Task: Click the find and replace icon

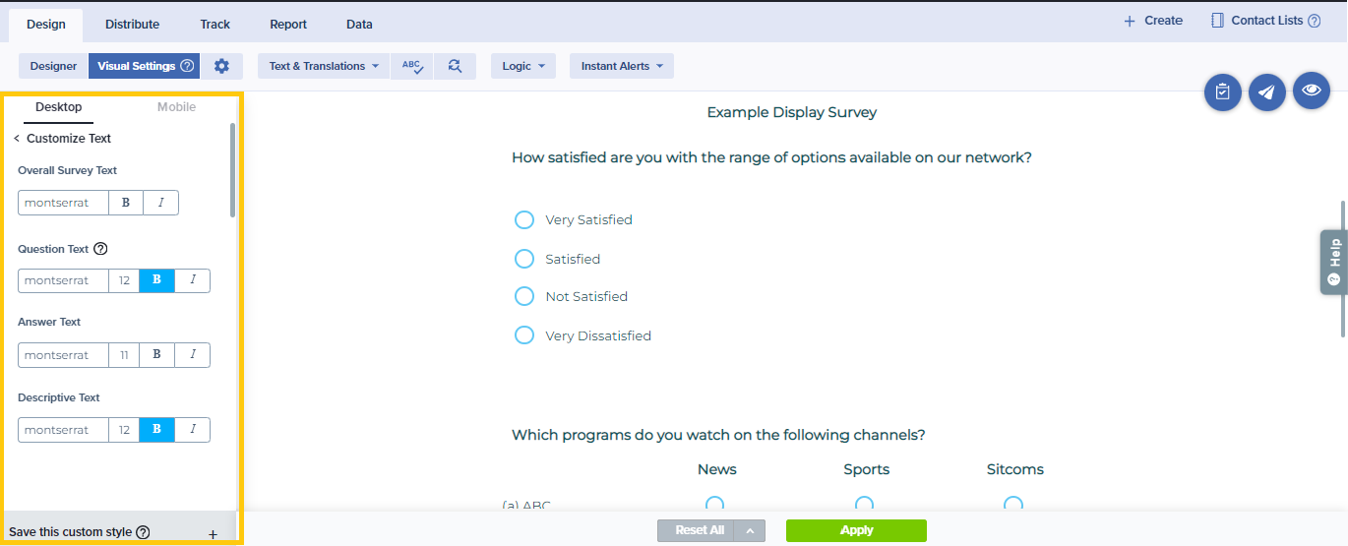Action: 454,66
